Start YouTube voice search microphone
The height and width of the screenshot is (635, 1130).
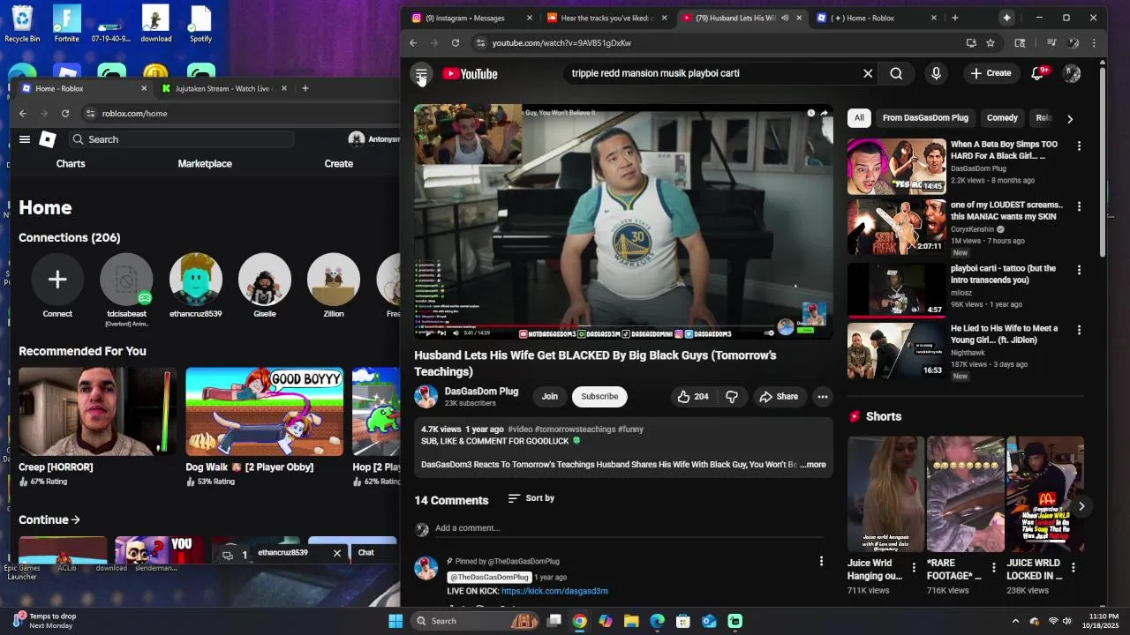click(936, 73)
